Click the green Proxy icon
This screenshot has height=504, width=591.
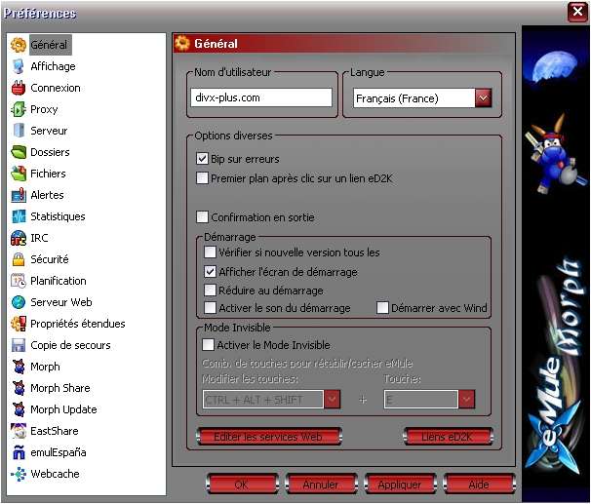point(19,109)
